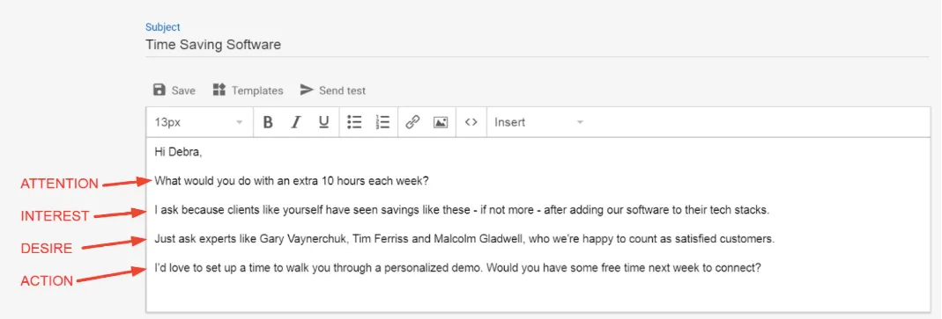The width and height of the screenshot is (942, 319).
Task: Toggle italic formatting
Action: [295, 122]
